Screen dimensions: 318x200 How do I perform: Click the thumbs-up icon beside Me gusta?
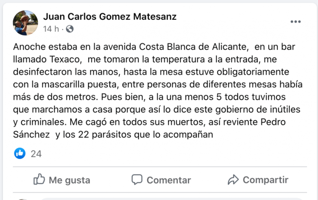point(40,179)
